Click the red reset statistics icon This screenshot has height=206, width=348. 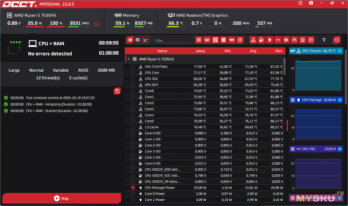tap(336, 40)
